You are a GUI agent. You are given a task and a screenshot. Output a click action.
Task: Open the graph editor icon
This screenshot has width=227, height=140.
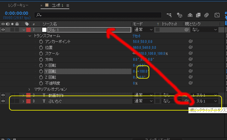click(217, 15)
